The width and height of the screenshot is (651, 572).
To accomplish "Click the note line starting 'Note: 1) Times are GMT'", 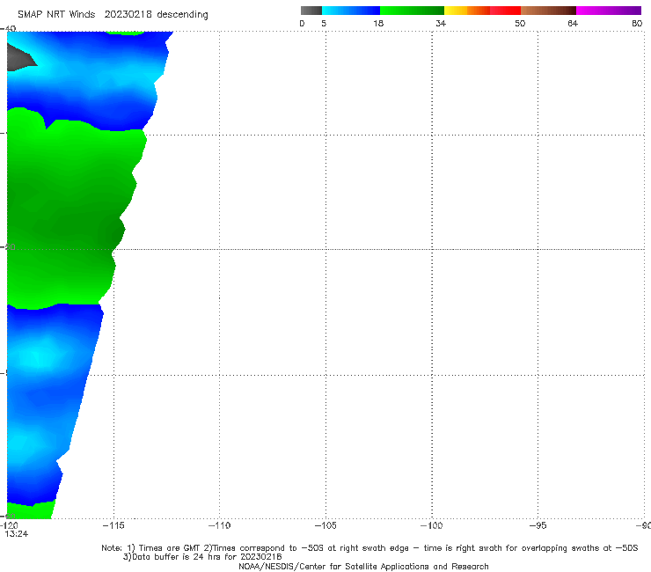I will tap(369, 548).
